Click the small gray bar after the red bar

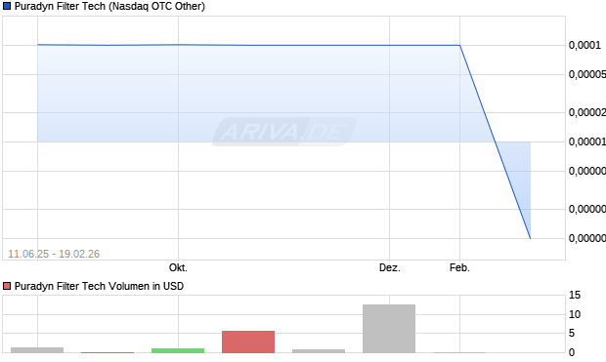pyautogui.click(x=319, y=351)
